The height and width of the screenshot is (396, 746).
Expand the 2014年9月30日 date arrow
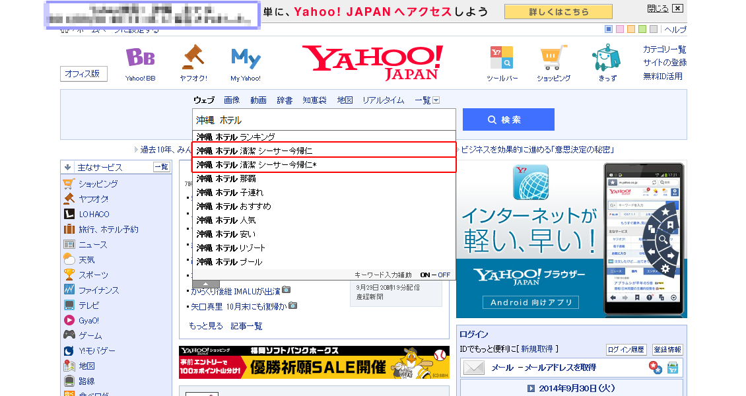coord(531,388)
